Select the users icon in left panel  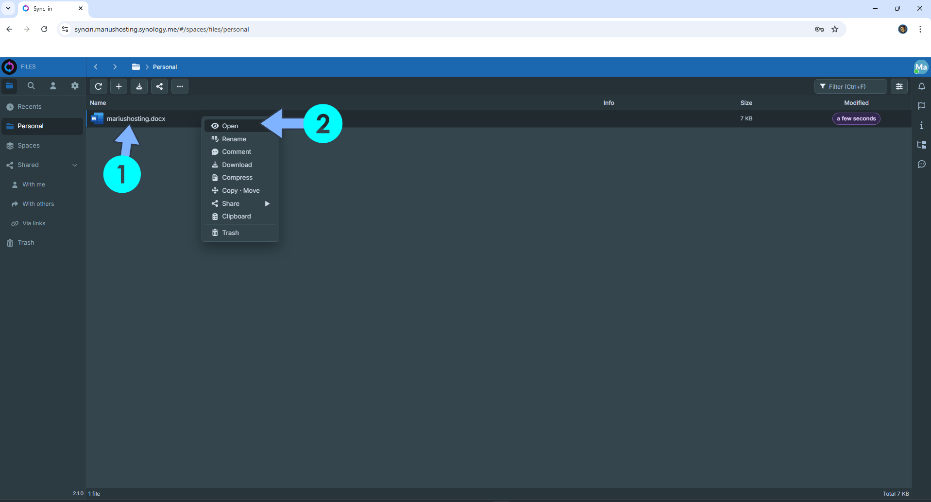53,86
